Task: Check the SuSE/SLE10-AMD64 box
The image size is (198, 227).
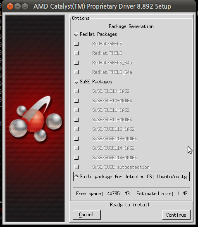Action: click(x=76, y=101)
